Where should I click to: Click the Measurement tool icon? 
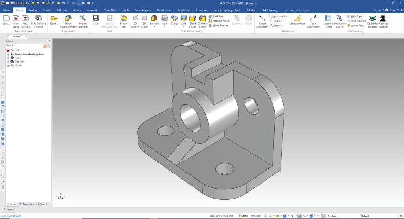[297, 19]
